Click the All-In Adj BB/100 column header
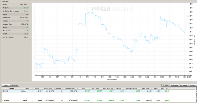197x103 pixels. click(x=132, y=88)
